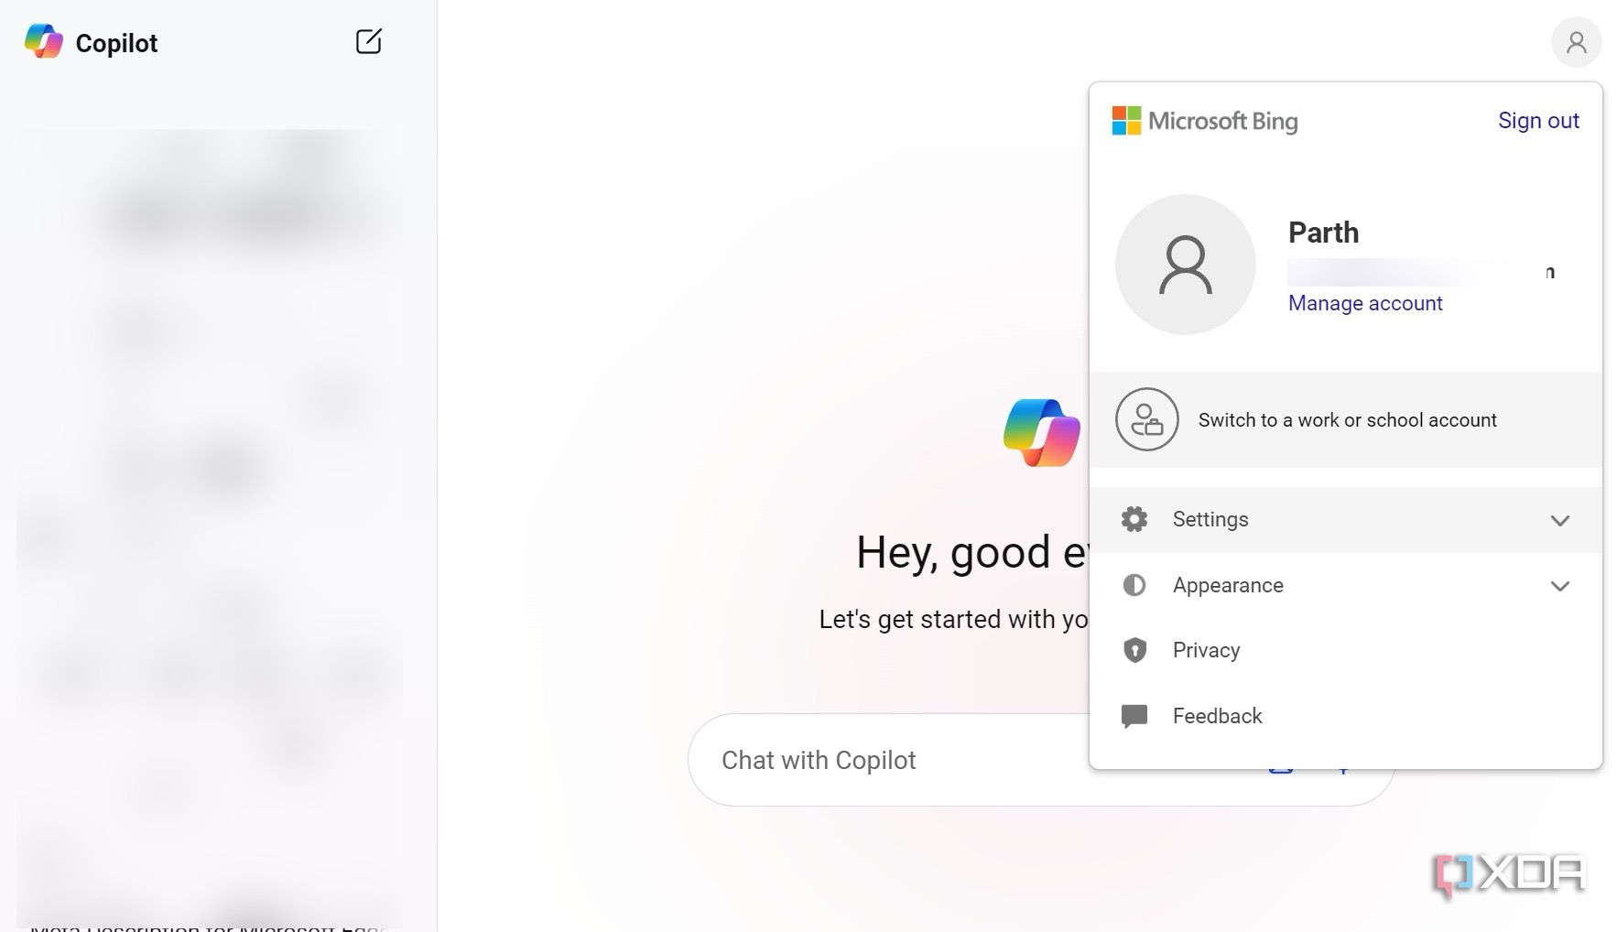Click the Copilot logo in the sidebar
This screenshot has height=932, width=1617.
click(44, 42)
